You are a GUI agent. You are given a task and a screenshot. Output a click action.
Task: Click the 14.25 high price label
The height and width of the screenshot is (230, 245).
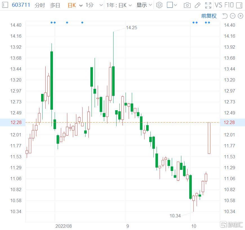(132, 28)
